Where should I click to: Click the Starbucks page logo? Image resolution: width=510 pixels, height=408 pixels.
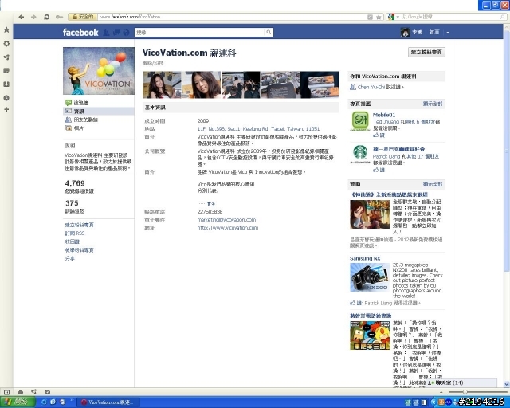360,155
